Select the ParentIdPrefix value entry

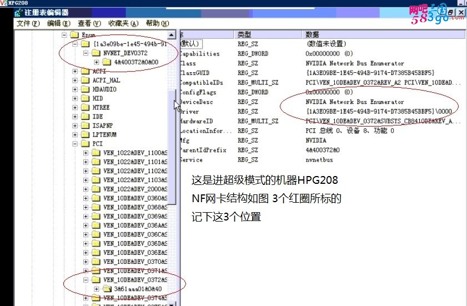click(x=203, y=150)
